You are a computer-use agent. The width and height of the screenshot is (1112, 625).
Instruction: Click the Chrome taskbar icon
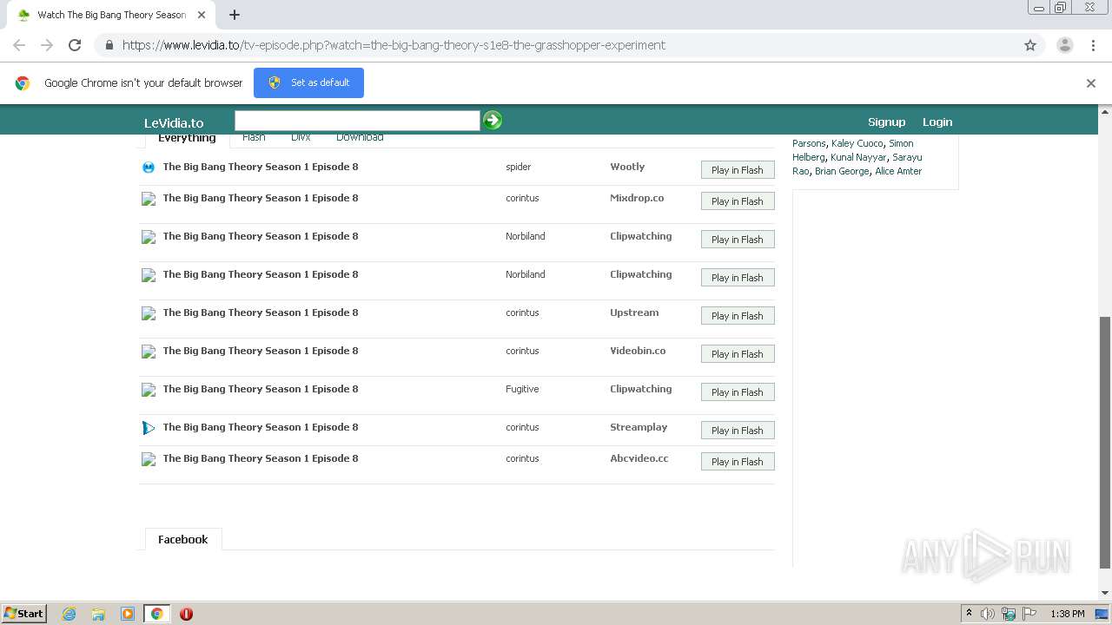click(156, 614)
